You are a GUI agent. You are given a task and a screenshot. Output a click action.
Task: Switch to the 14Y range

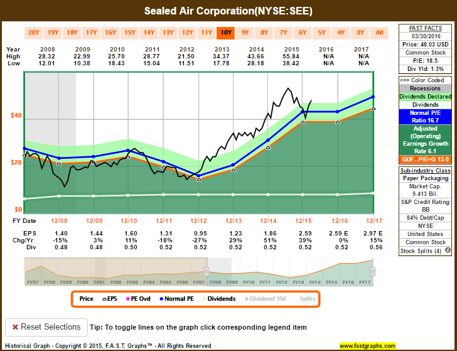coord(149,33)
